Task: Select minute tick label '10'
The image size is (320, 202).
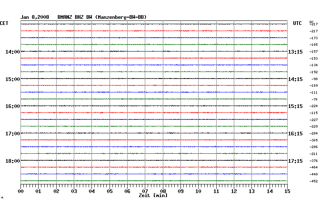Action: tap(199, 191)
